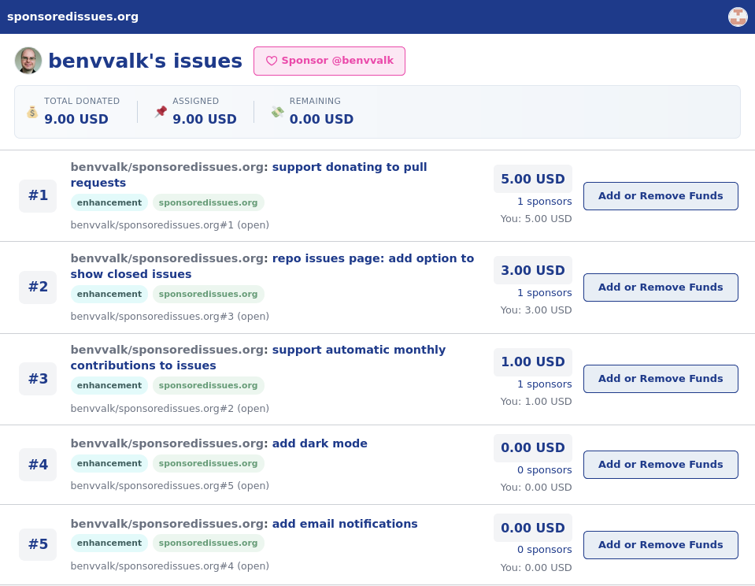Click the #5 rank badge
The height and width of the screenshot is (586, 755).
coord(38,544)
